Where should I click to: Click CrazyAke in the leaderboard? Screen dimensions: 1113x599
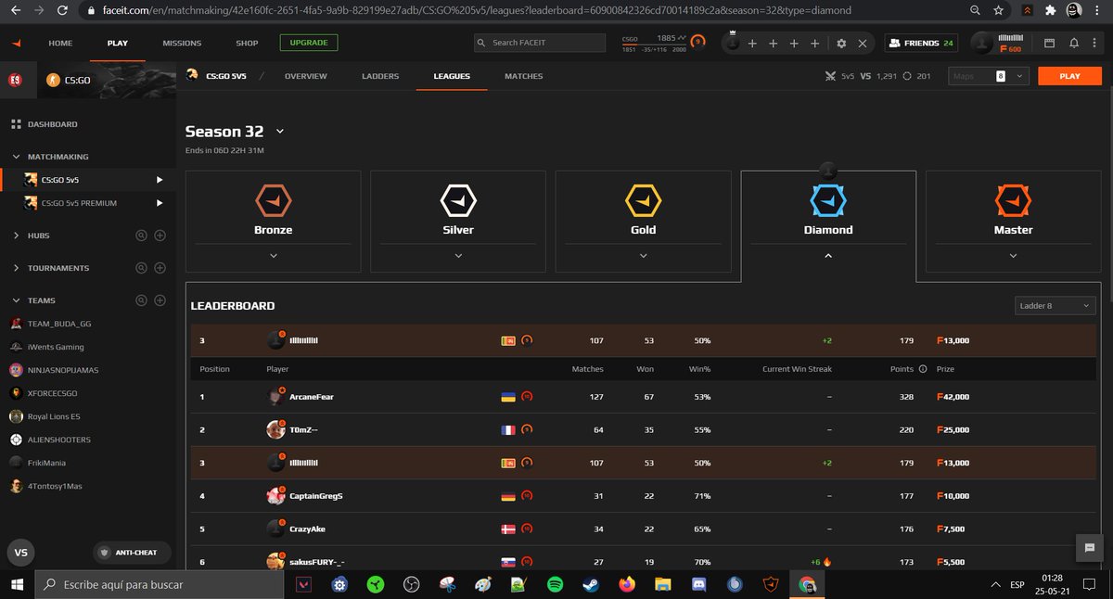(308, 529)
